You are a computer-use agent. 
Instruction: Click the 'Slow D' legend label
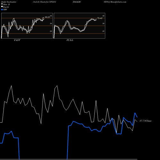click(6, 4)
